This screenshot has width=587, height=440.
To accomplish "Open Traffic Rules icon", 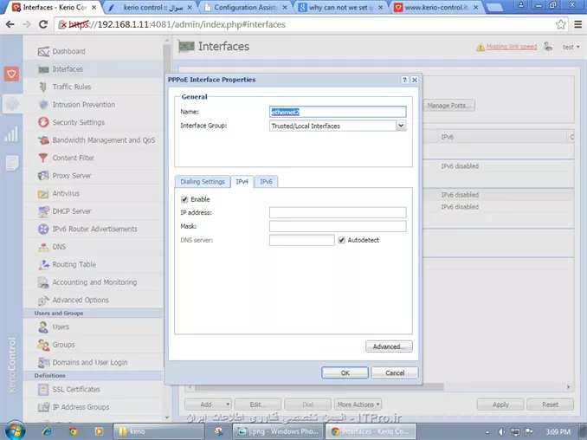I will tap(43, 87).
